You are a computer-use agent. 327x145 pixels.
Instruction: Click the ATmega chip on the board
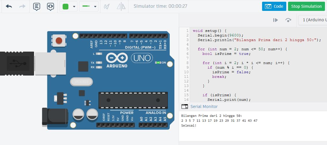133,100
